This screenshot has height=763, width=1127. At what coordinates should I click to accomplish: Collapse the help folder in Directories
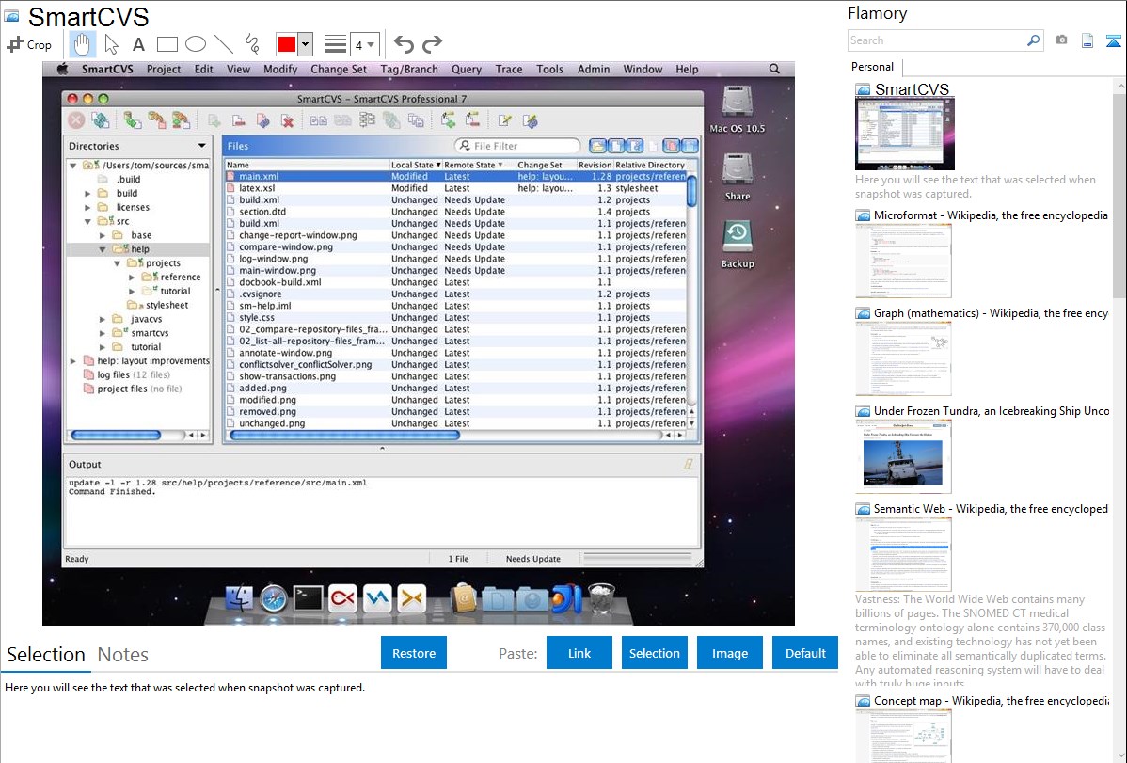point(102,249)
